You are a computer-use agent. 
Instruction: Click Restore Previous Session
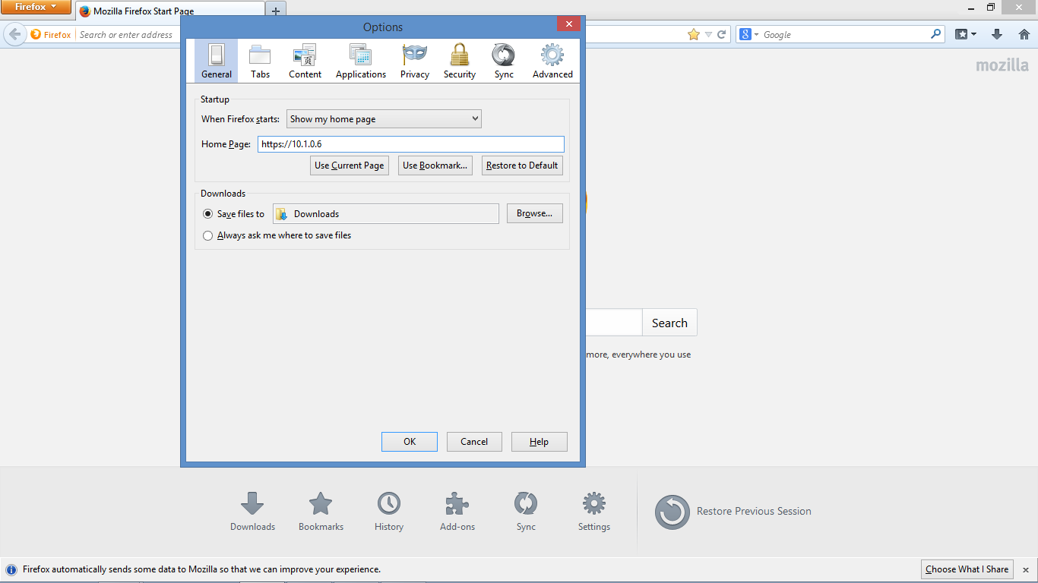click(733, 512)
